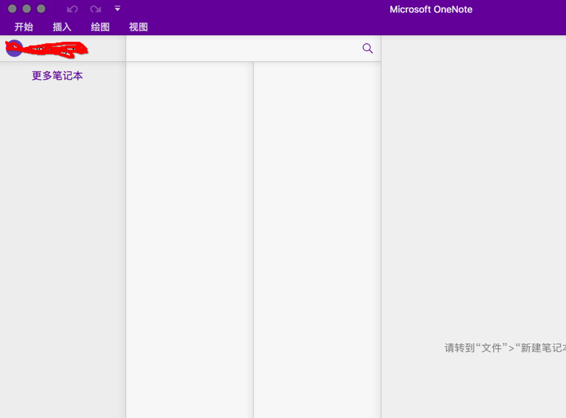Click the search magnifier icon
This screenshot has height=418, width=566.
pos(367,48)
